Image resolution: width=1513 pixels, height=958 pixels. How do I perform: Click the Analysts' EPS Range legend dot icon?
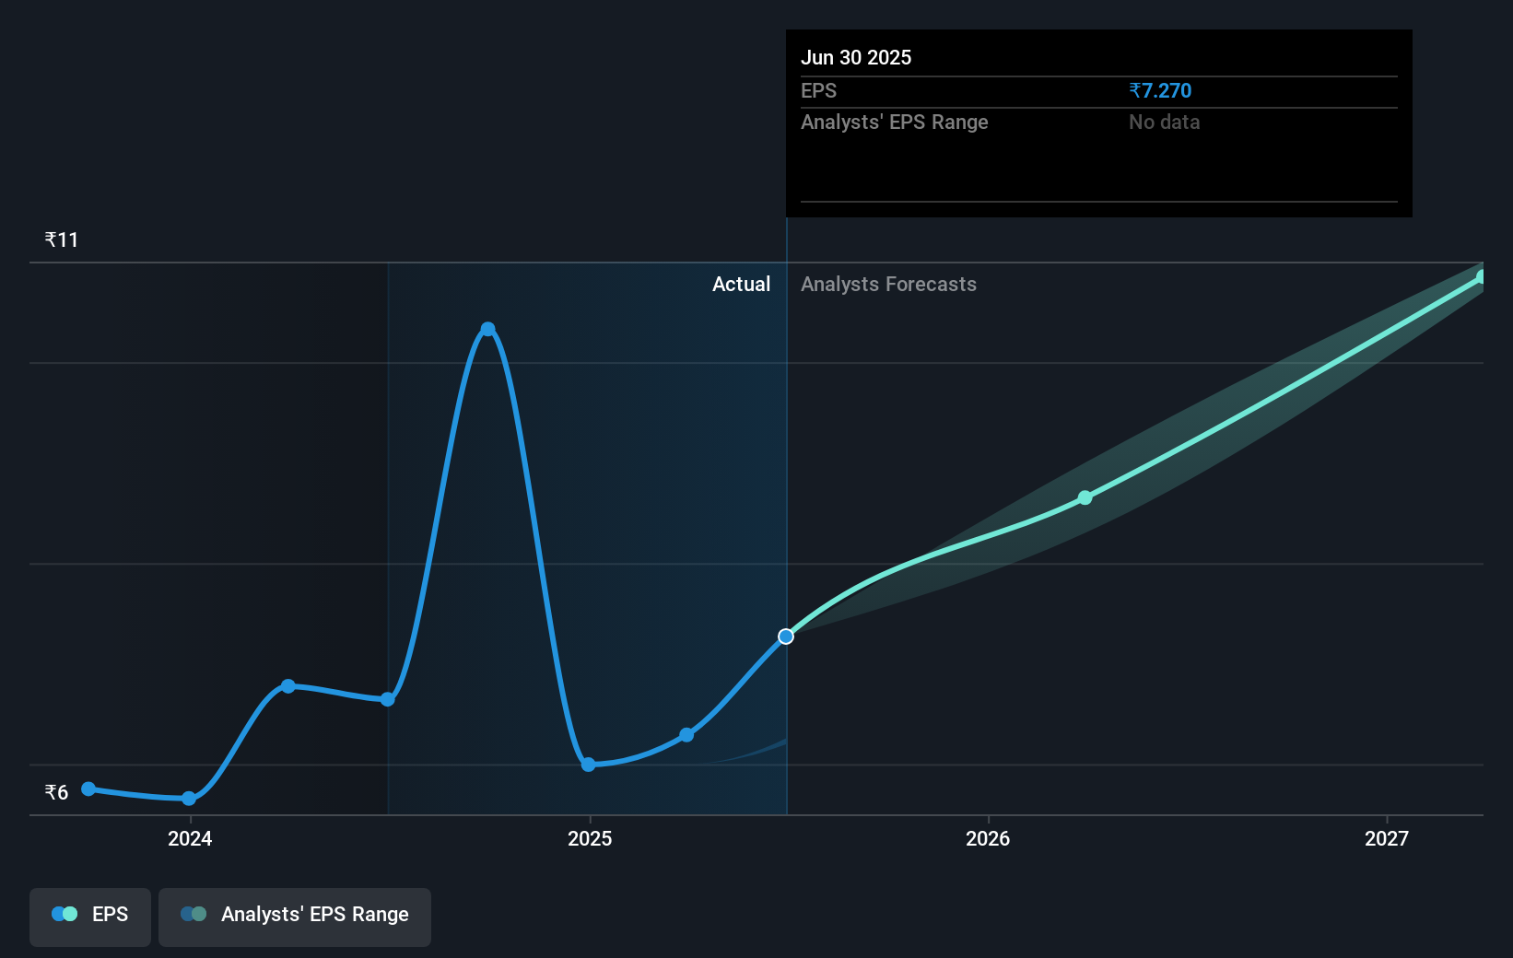click(194, 914)
